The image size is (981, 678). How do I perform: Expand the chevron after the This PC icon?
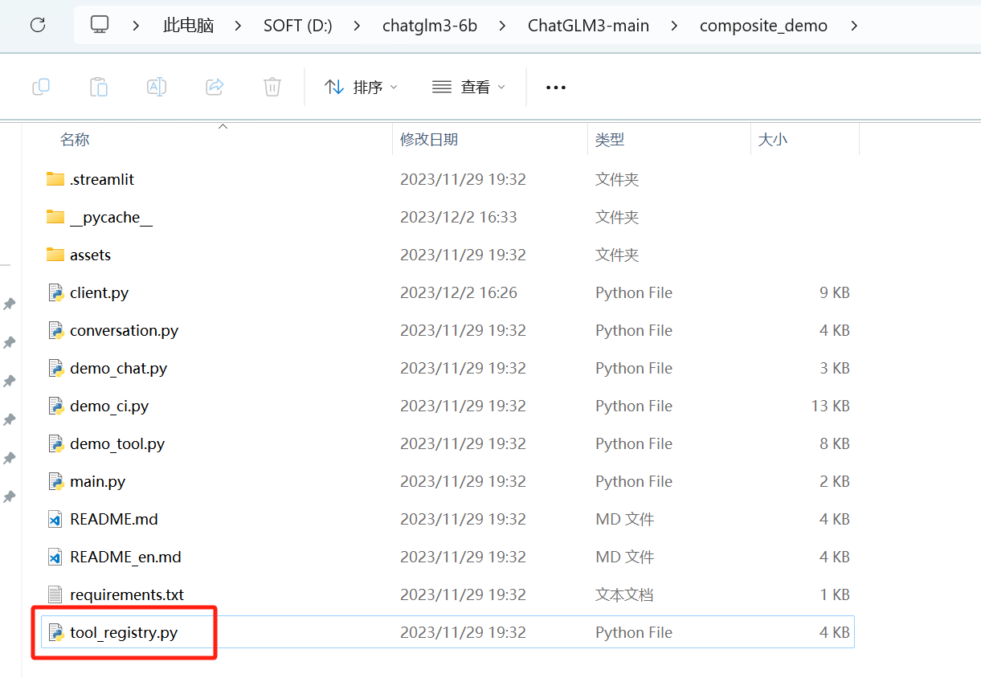click(x=135, y=26)
